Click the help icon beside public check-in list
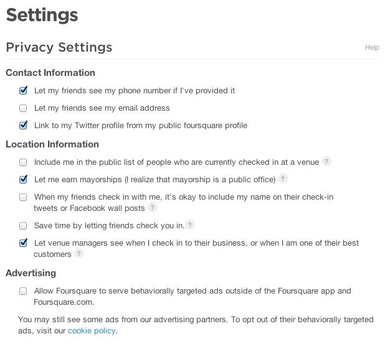 coord(326,162)
